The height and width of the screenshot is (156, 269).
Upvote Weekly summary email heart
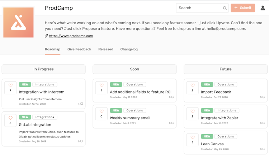[102, 111]
